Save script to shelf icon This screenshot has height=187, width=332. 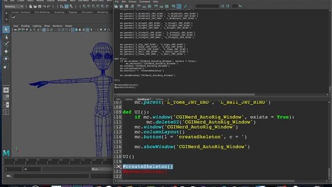(x=132, y=6)
